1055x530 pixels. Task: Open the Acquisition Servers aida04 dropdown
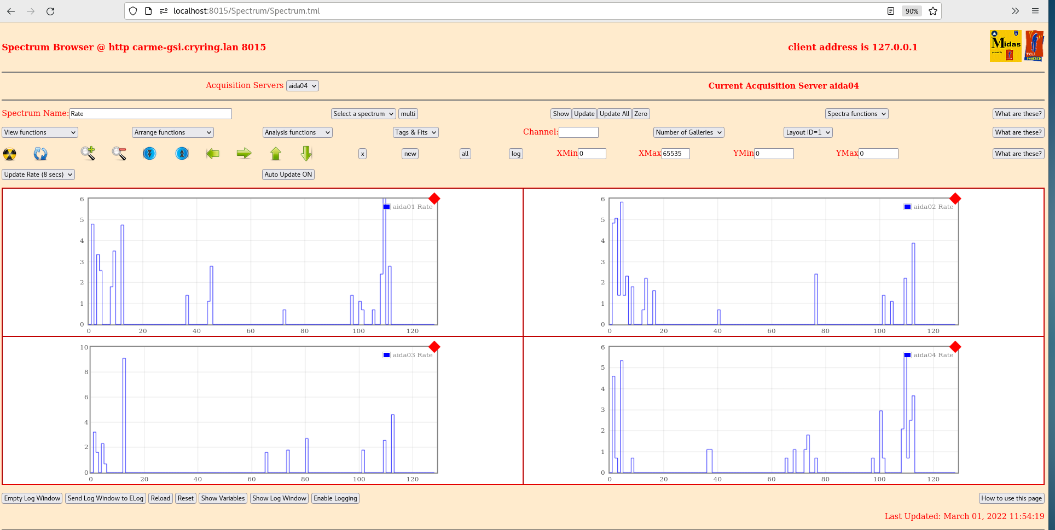click(x=302, y=86)
